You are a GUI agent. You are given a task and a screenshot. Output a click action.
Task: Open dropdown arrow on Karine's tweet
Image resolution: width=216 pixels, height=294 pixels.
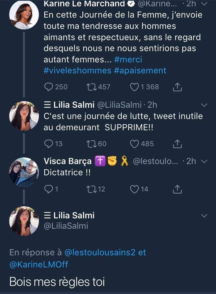[x=204, y=4]
